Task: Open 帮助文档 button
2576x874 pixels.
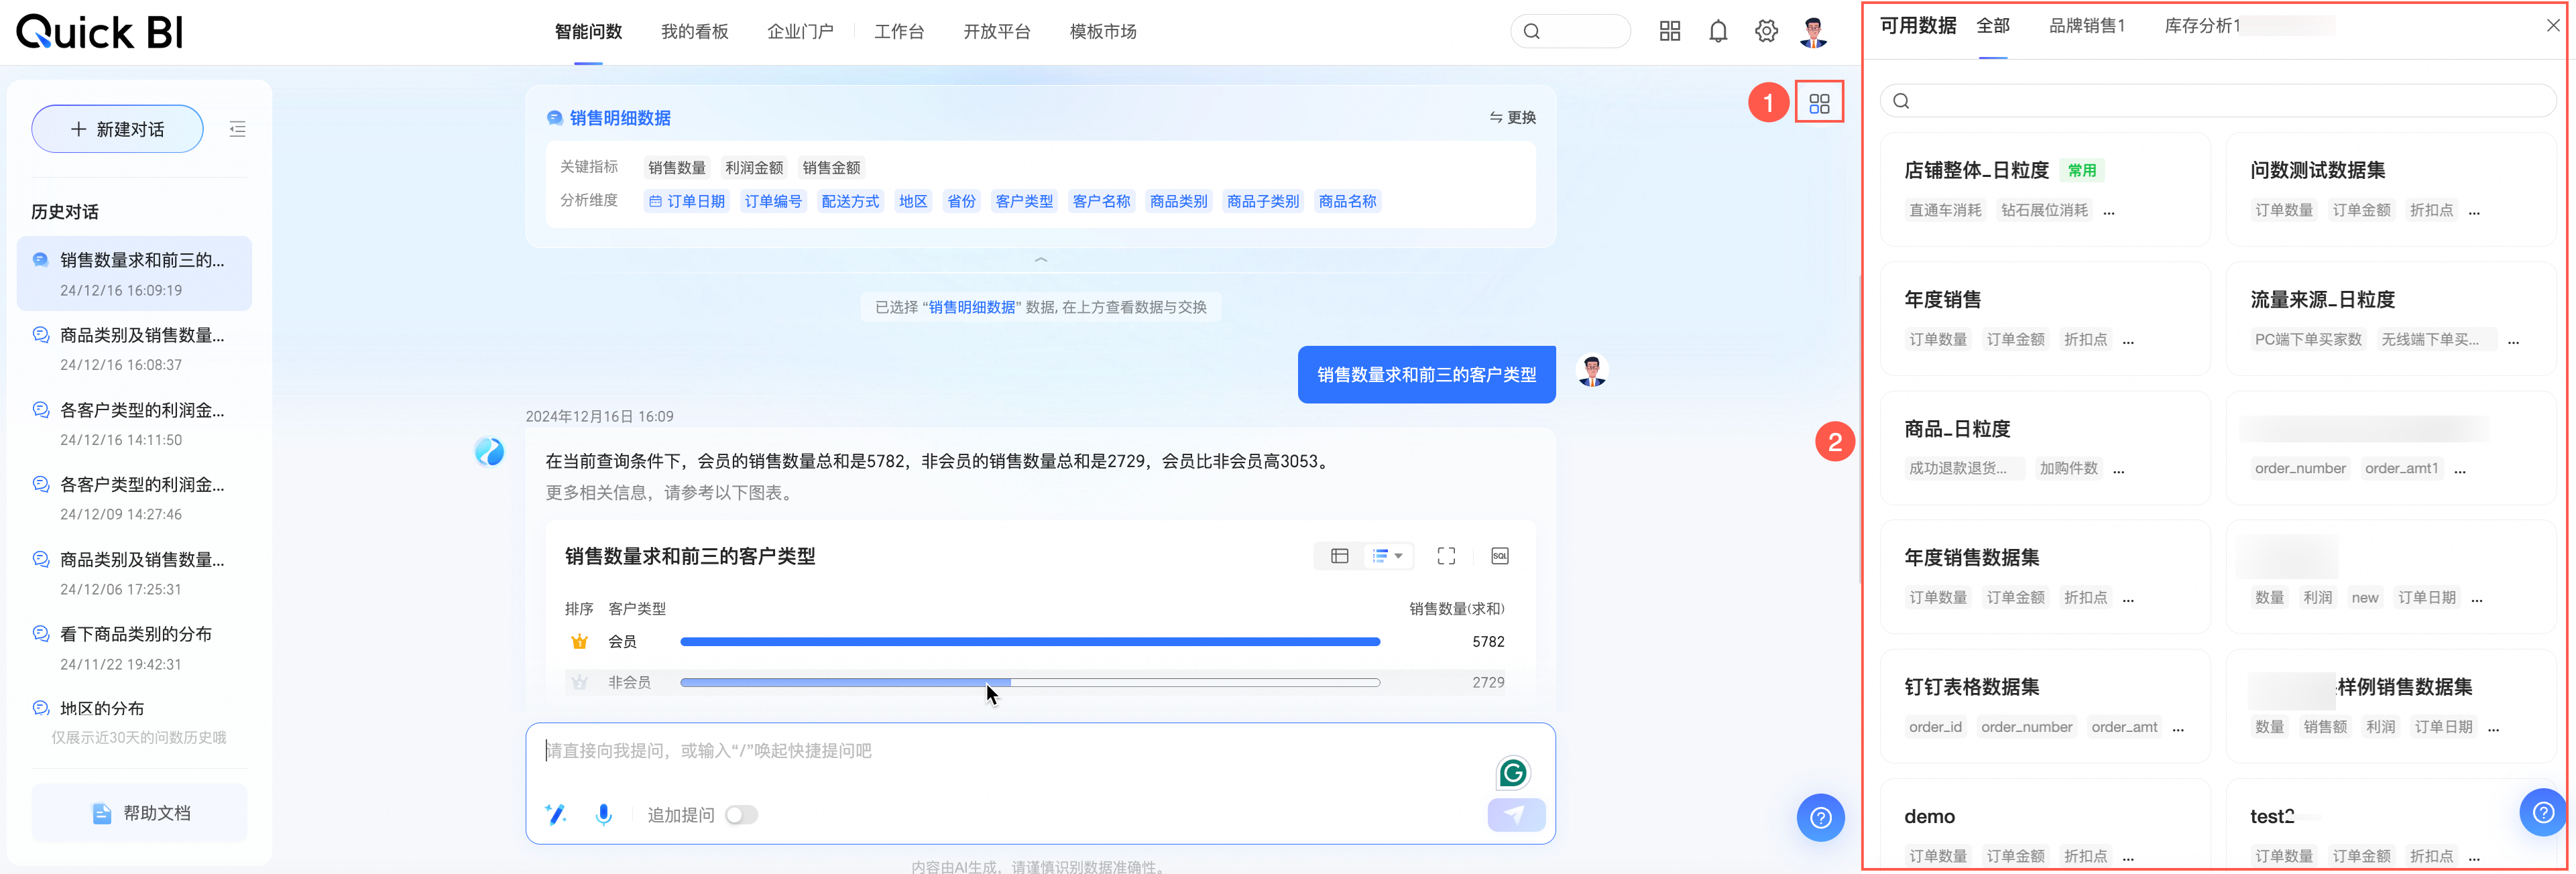Action: 140,813
